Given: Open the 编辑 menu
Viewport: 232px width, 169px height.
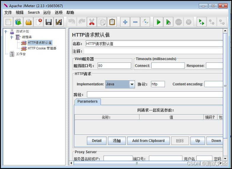Looking at the screenshot, I should click(20, 12).
